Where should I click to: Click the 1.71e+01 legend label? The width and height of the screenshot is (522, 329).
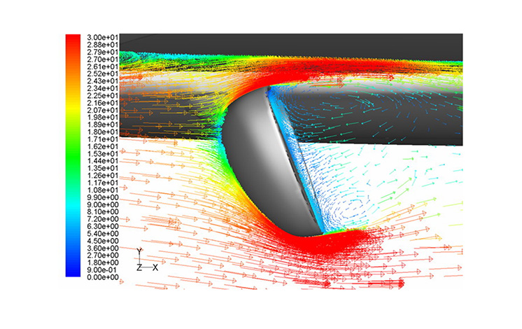point(103,139)
